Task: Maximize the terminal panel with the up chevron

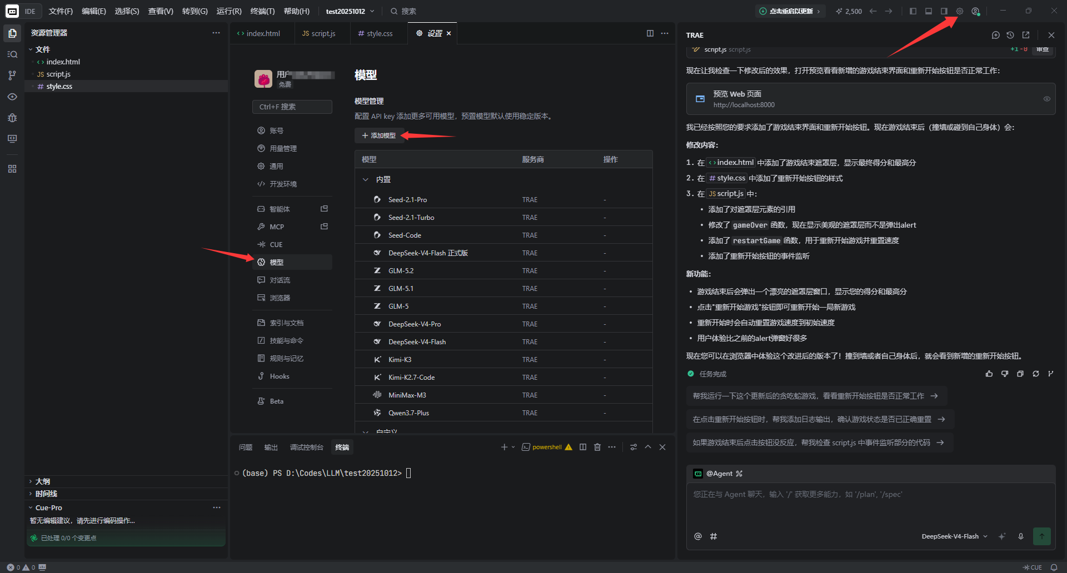Action: [648, 447]
